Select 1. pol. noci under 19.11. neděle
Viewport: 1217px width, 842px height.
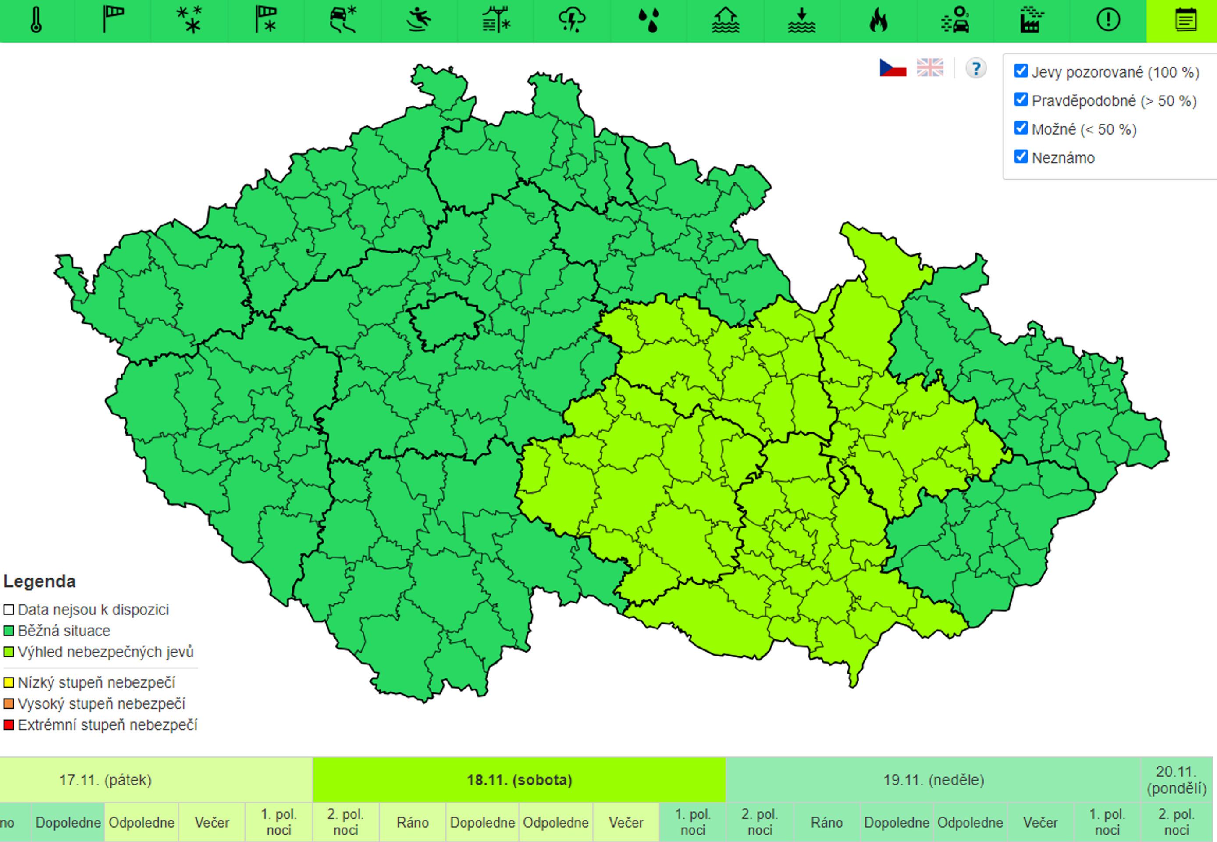pyautogui.click(x=1107, y=822)
